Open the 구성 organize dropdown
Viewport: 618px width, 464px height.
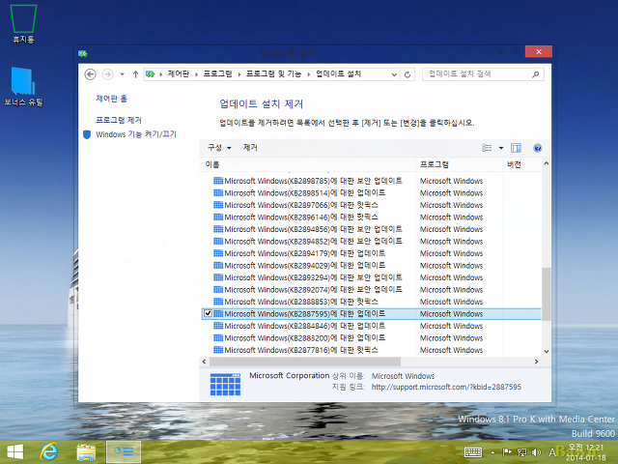coord(219,148)
